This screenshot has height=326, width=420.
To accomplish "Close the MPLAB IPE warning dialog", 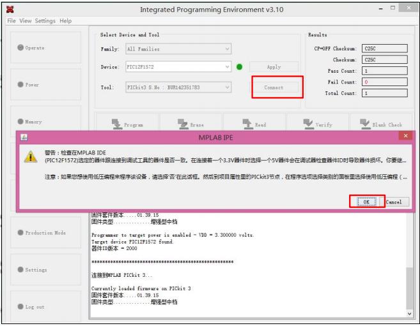I will pos(405,136).
